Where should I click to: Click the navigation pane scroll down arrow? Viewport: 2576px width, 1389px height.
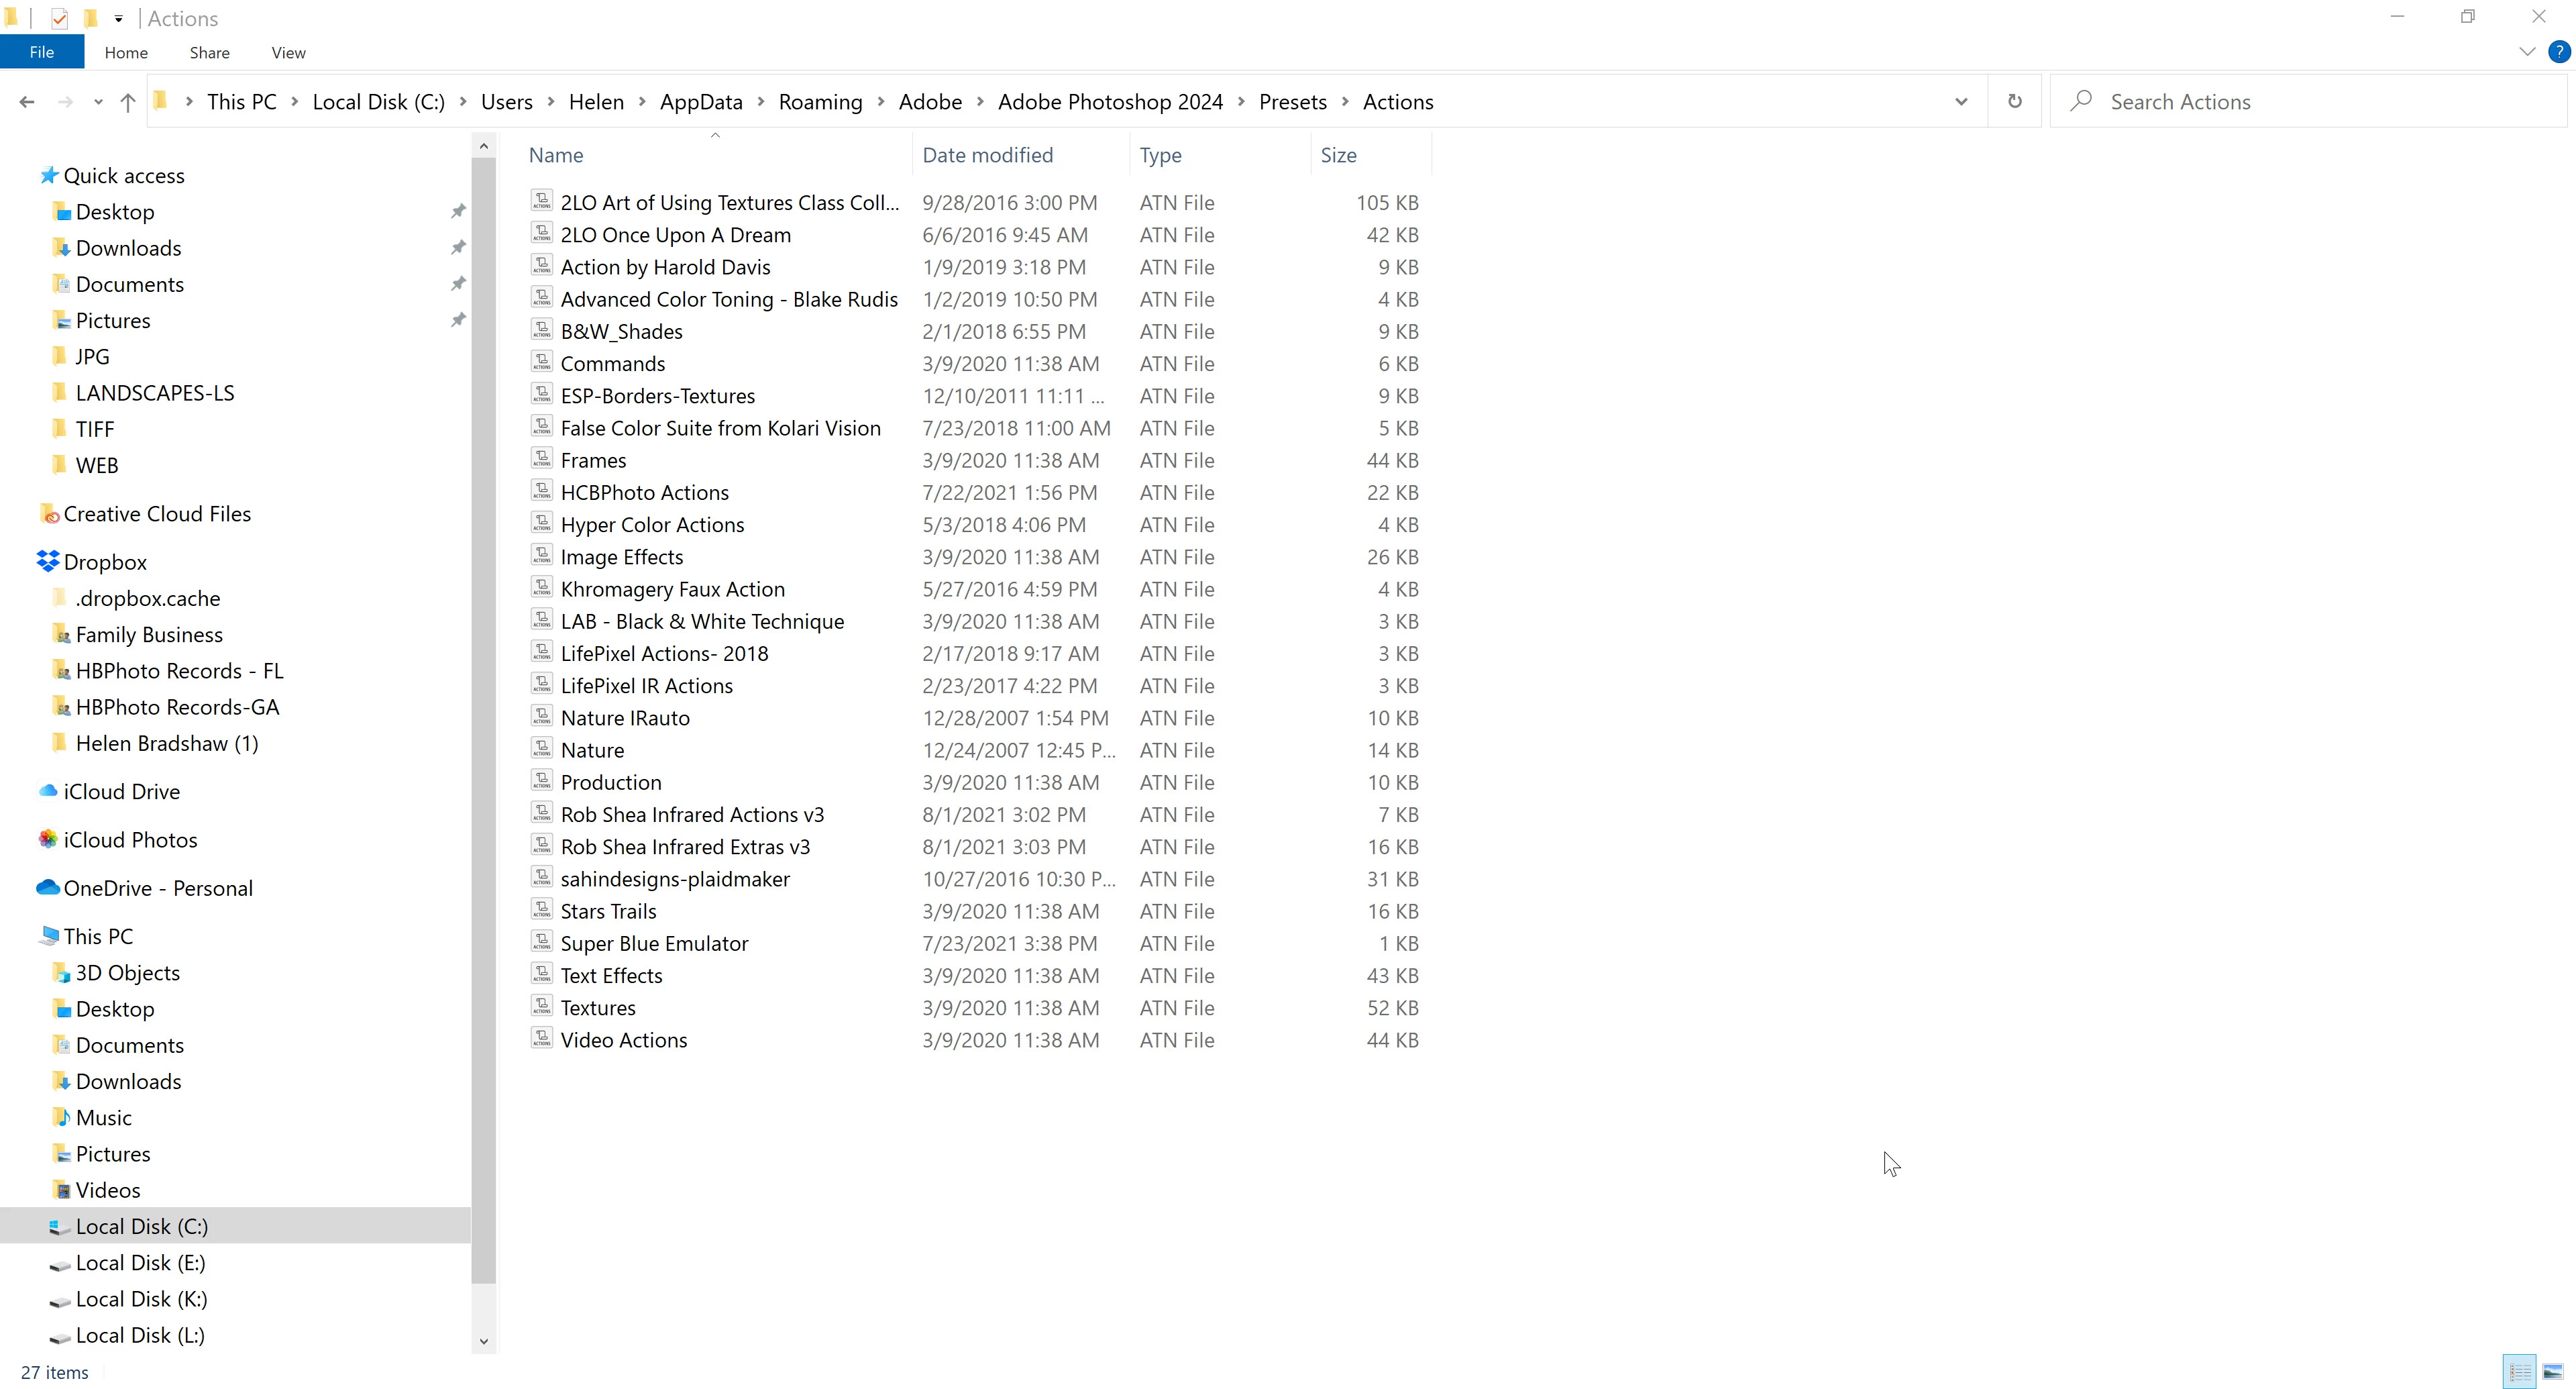click(x=484, y=1341)
